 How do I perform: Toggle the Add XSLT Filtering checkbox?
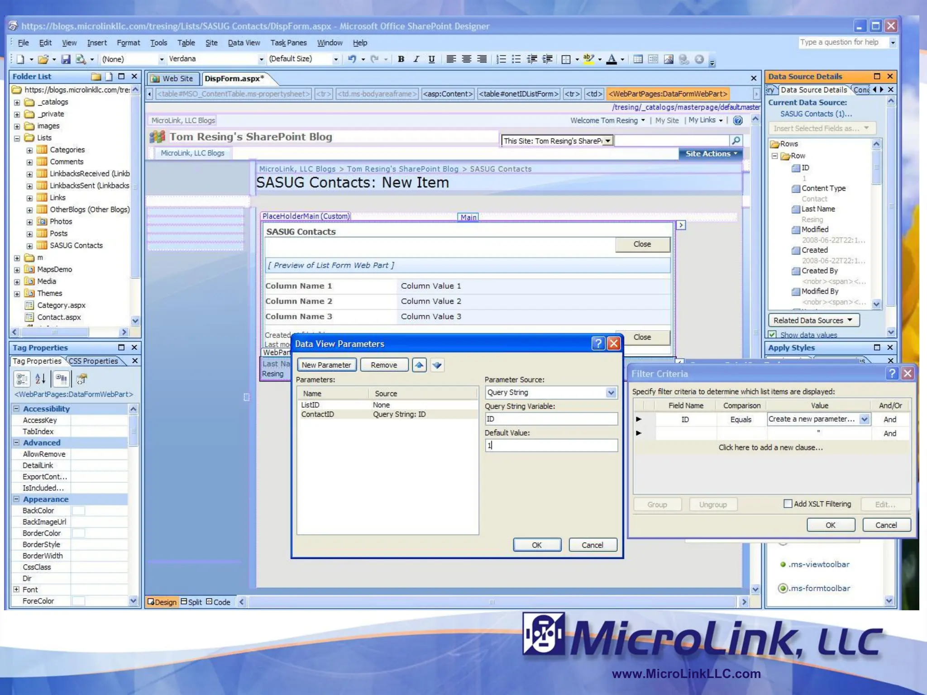click(x=788, y=504)
